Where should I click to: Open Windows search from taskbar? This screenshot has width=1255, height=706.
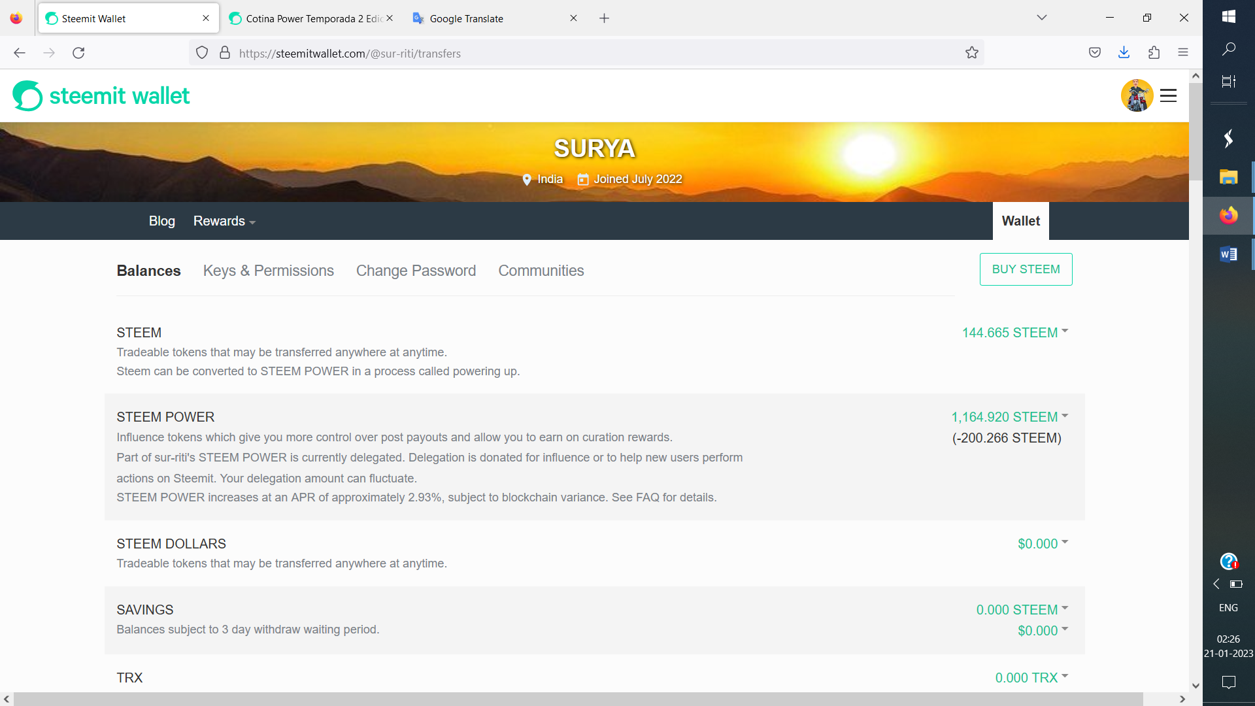(1229, 49)
